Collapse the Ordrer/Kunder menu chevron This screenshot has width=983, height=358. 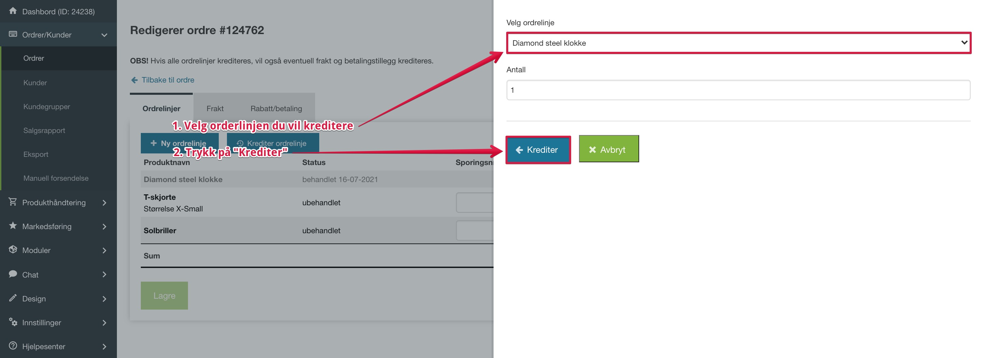point(104,35)
